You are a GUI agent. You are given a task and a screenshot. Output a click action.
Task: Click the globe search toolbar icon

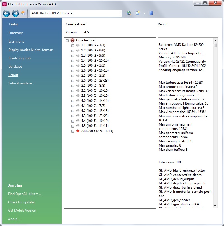click(x=129, y=13)
